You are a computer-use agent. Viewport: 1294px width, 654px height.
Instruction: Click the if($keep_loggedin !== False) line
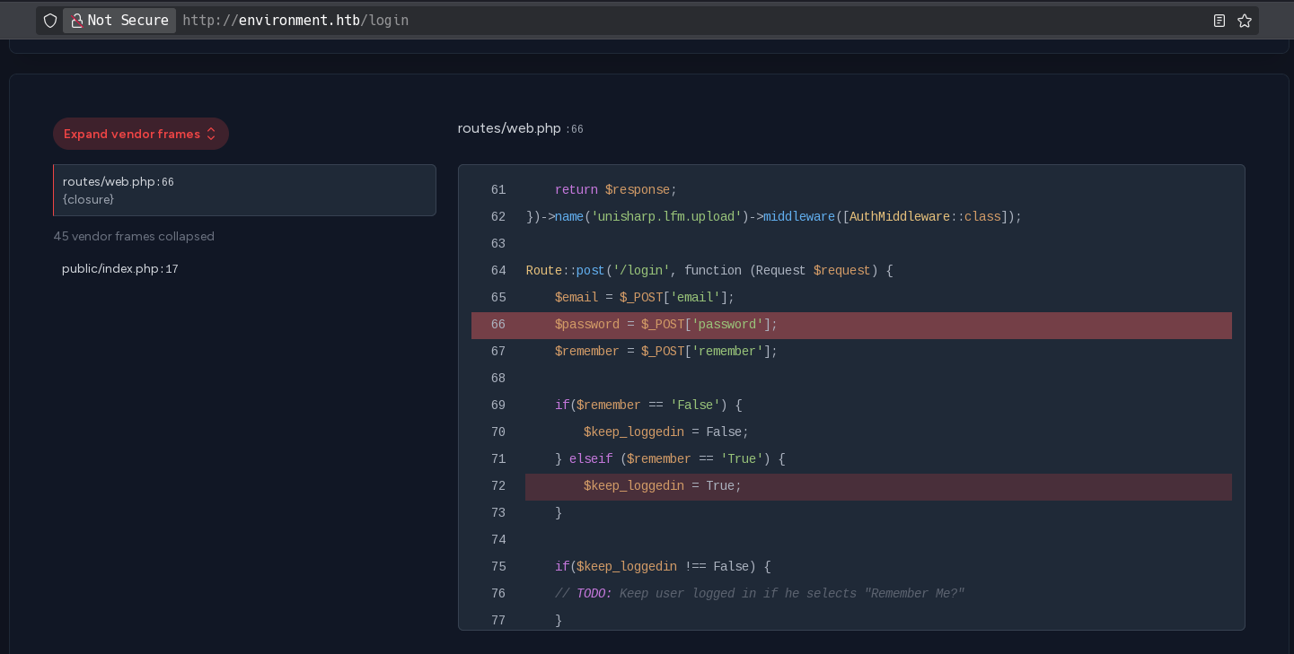click(663, 567)
